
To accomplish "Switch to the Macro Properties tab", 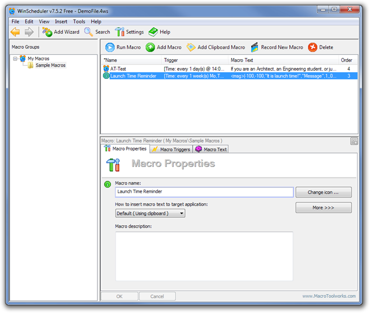I will (126, 149).
